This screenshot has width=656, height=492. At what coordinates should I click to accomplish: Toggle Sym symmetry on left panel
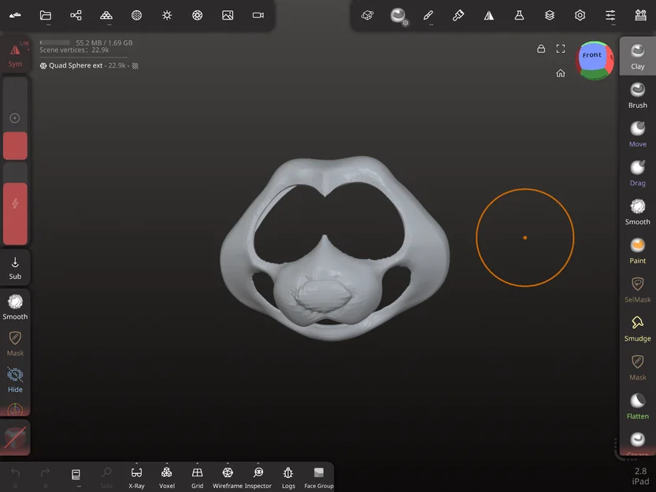tap(15, 56)
